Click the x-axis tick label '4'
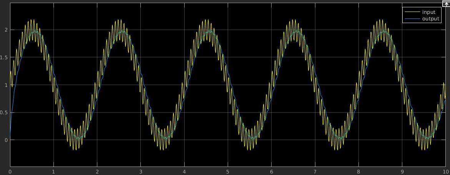Screen dimensions: 450x175 point(184,172)
